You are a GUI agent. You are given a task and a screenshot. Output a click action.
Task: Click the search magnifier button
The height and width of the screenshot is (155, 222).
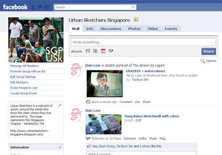[133, 7]
